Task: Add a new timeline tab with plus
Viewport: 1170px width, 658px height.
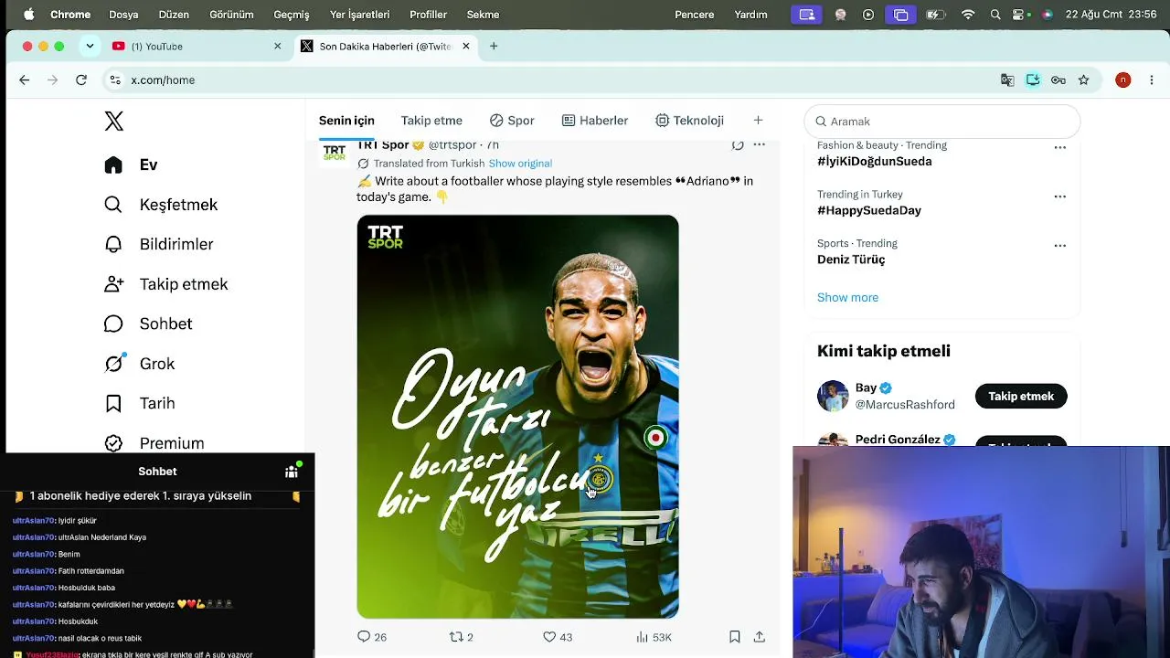Action: [758, 121]
